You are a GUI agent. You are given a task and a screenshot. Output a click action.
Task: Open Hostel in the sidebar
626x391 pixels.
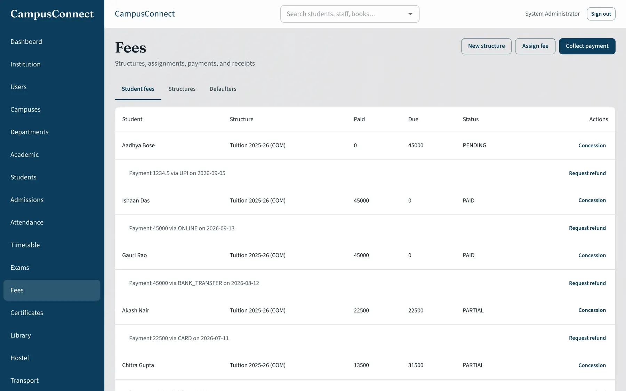(52, 358)
